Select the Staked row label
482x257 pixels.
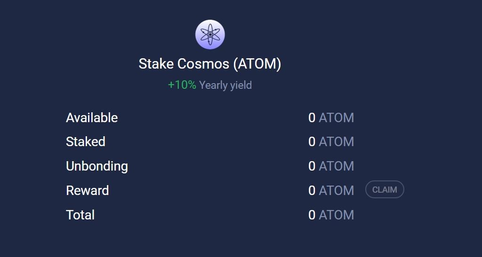coord(86,142)
